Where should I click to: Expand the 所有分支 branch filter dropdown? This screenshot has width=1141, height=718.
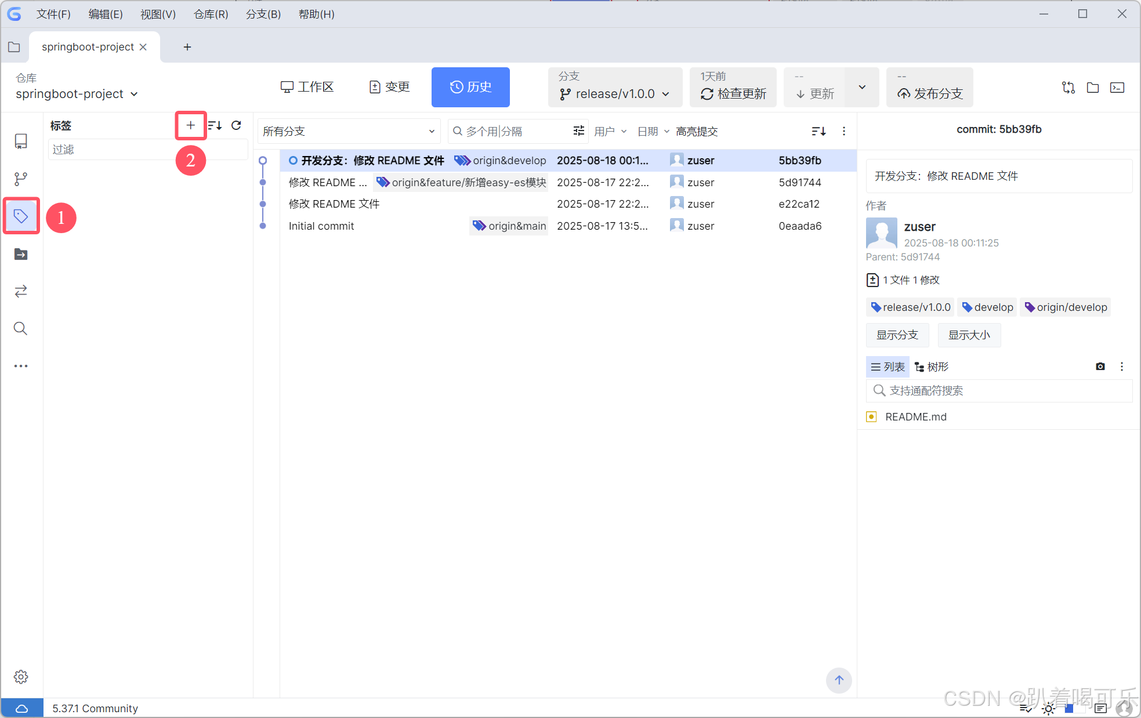point(348,132)
